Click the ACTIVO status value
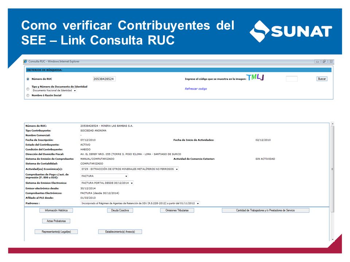 [x=85, y=144]
